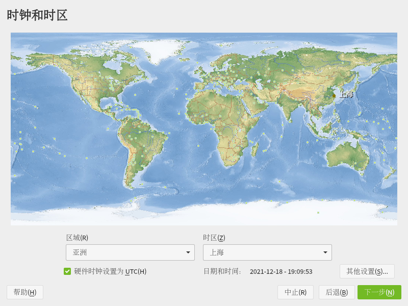Click the 日期和时间 label
Viewport: 408px width, 306px height.
click(222, 271)
